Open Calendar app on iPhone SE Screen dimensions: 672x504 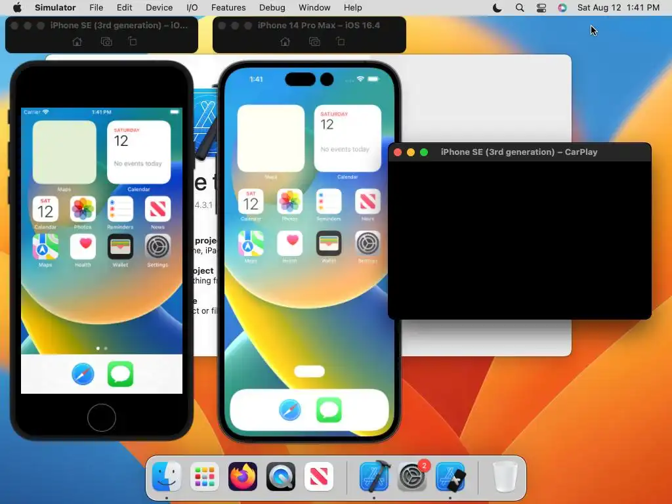45,209
